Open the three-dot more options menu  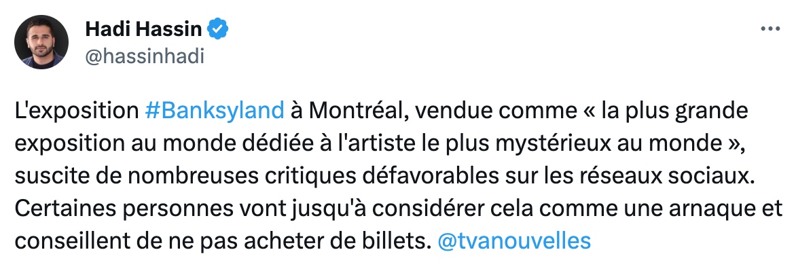click(x=770, y=29)
